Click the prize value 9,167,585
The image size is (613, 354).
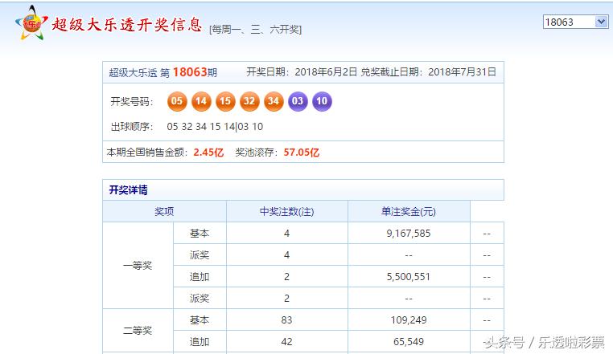tap(409, 234)
